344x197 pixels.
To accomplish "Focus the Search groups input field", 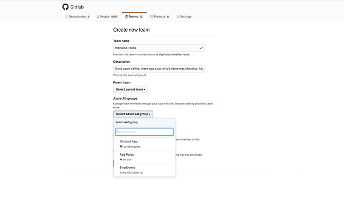I will click(144, 132).
